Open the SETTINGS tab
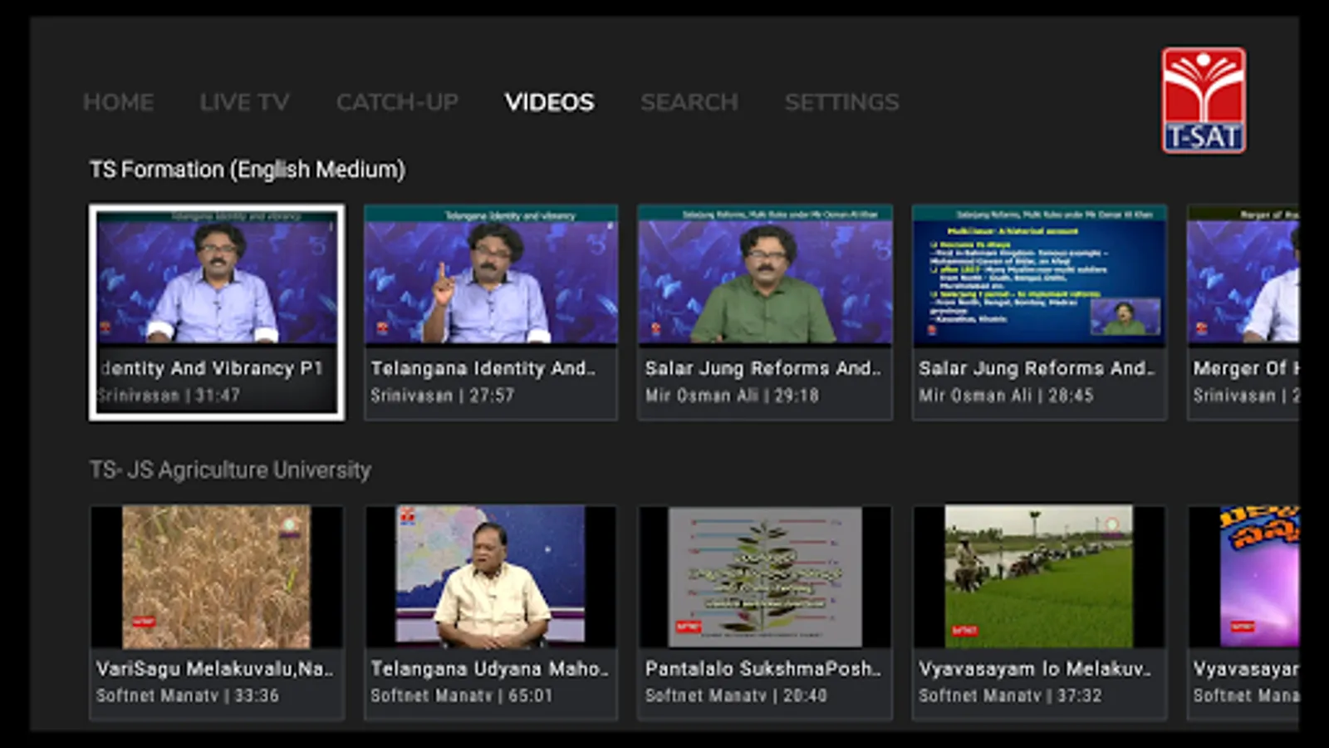The height and width of the screenshot is (748, 1329). (x=841, y=102)
